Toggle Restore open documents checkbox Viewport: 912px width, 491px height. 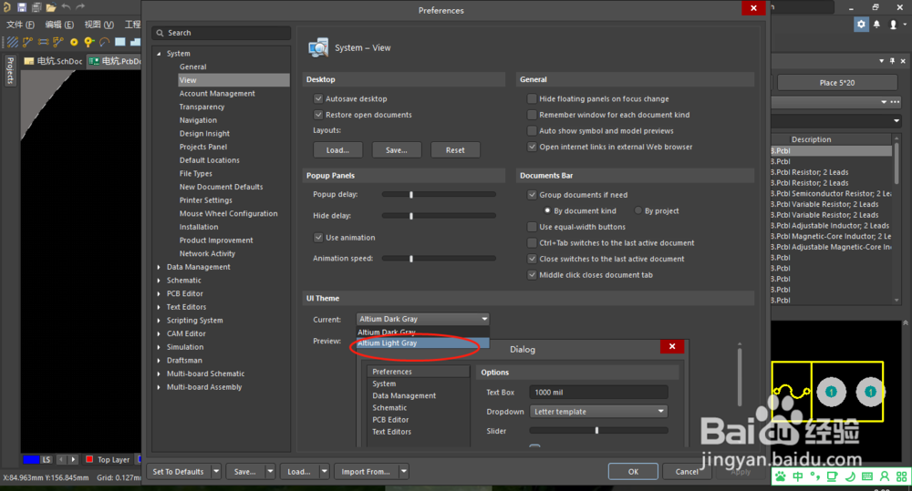[x=318, y=115]
